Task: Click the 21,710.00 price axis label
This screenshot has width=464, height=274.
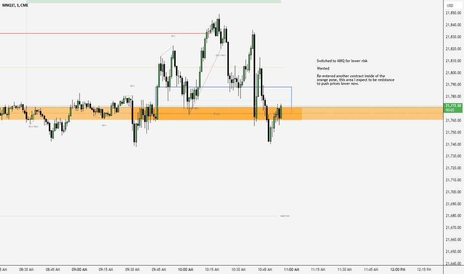Action: coord(454,180)
